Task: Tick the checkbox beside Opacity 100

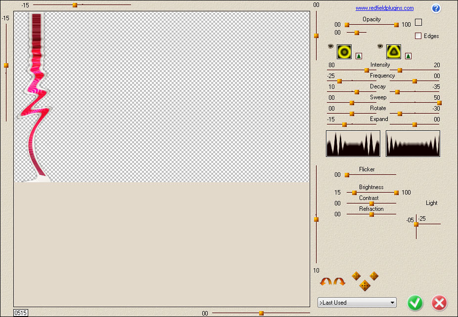Action: (x=418, y=22)
